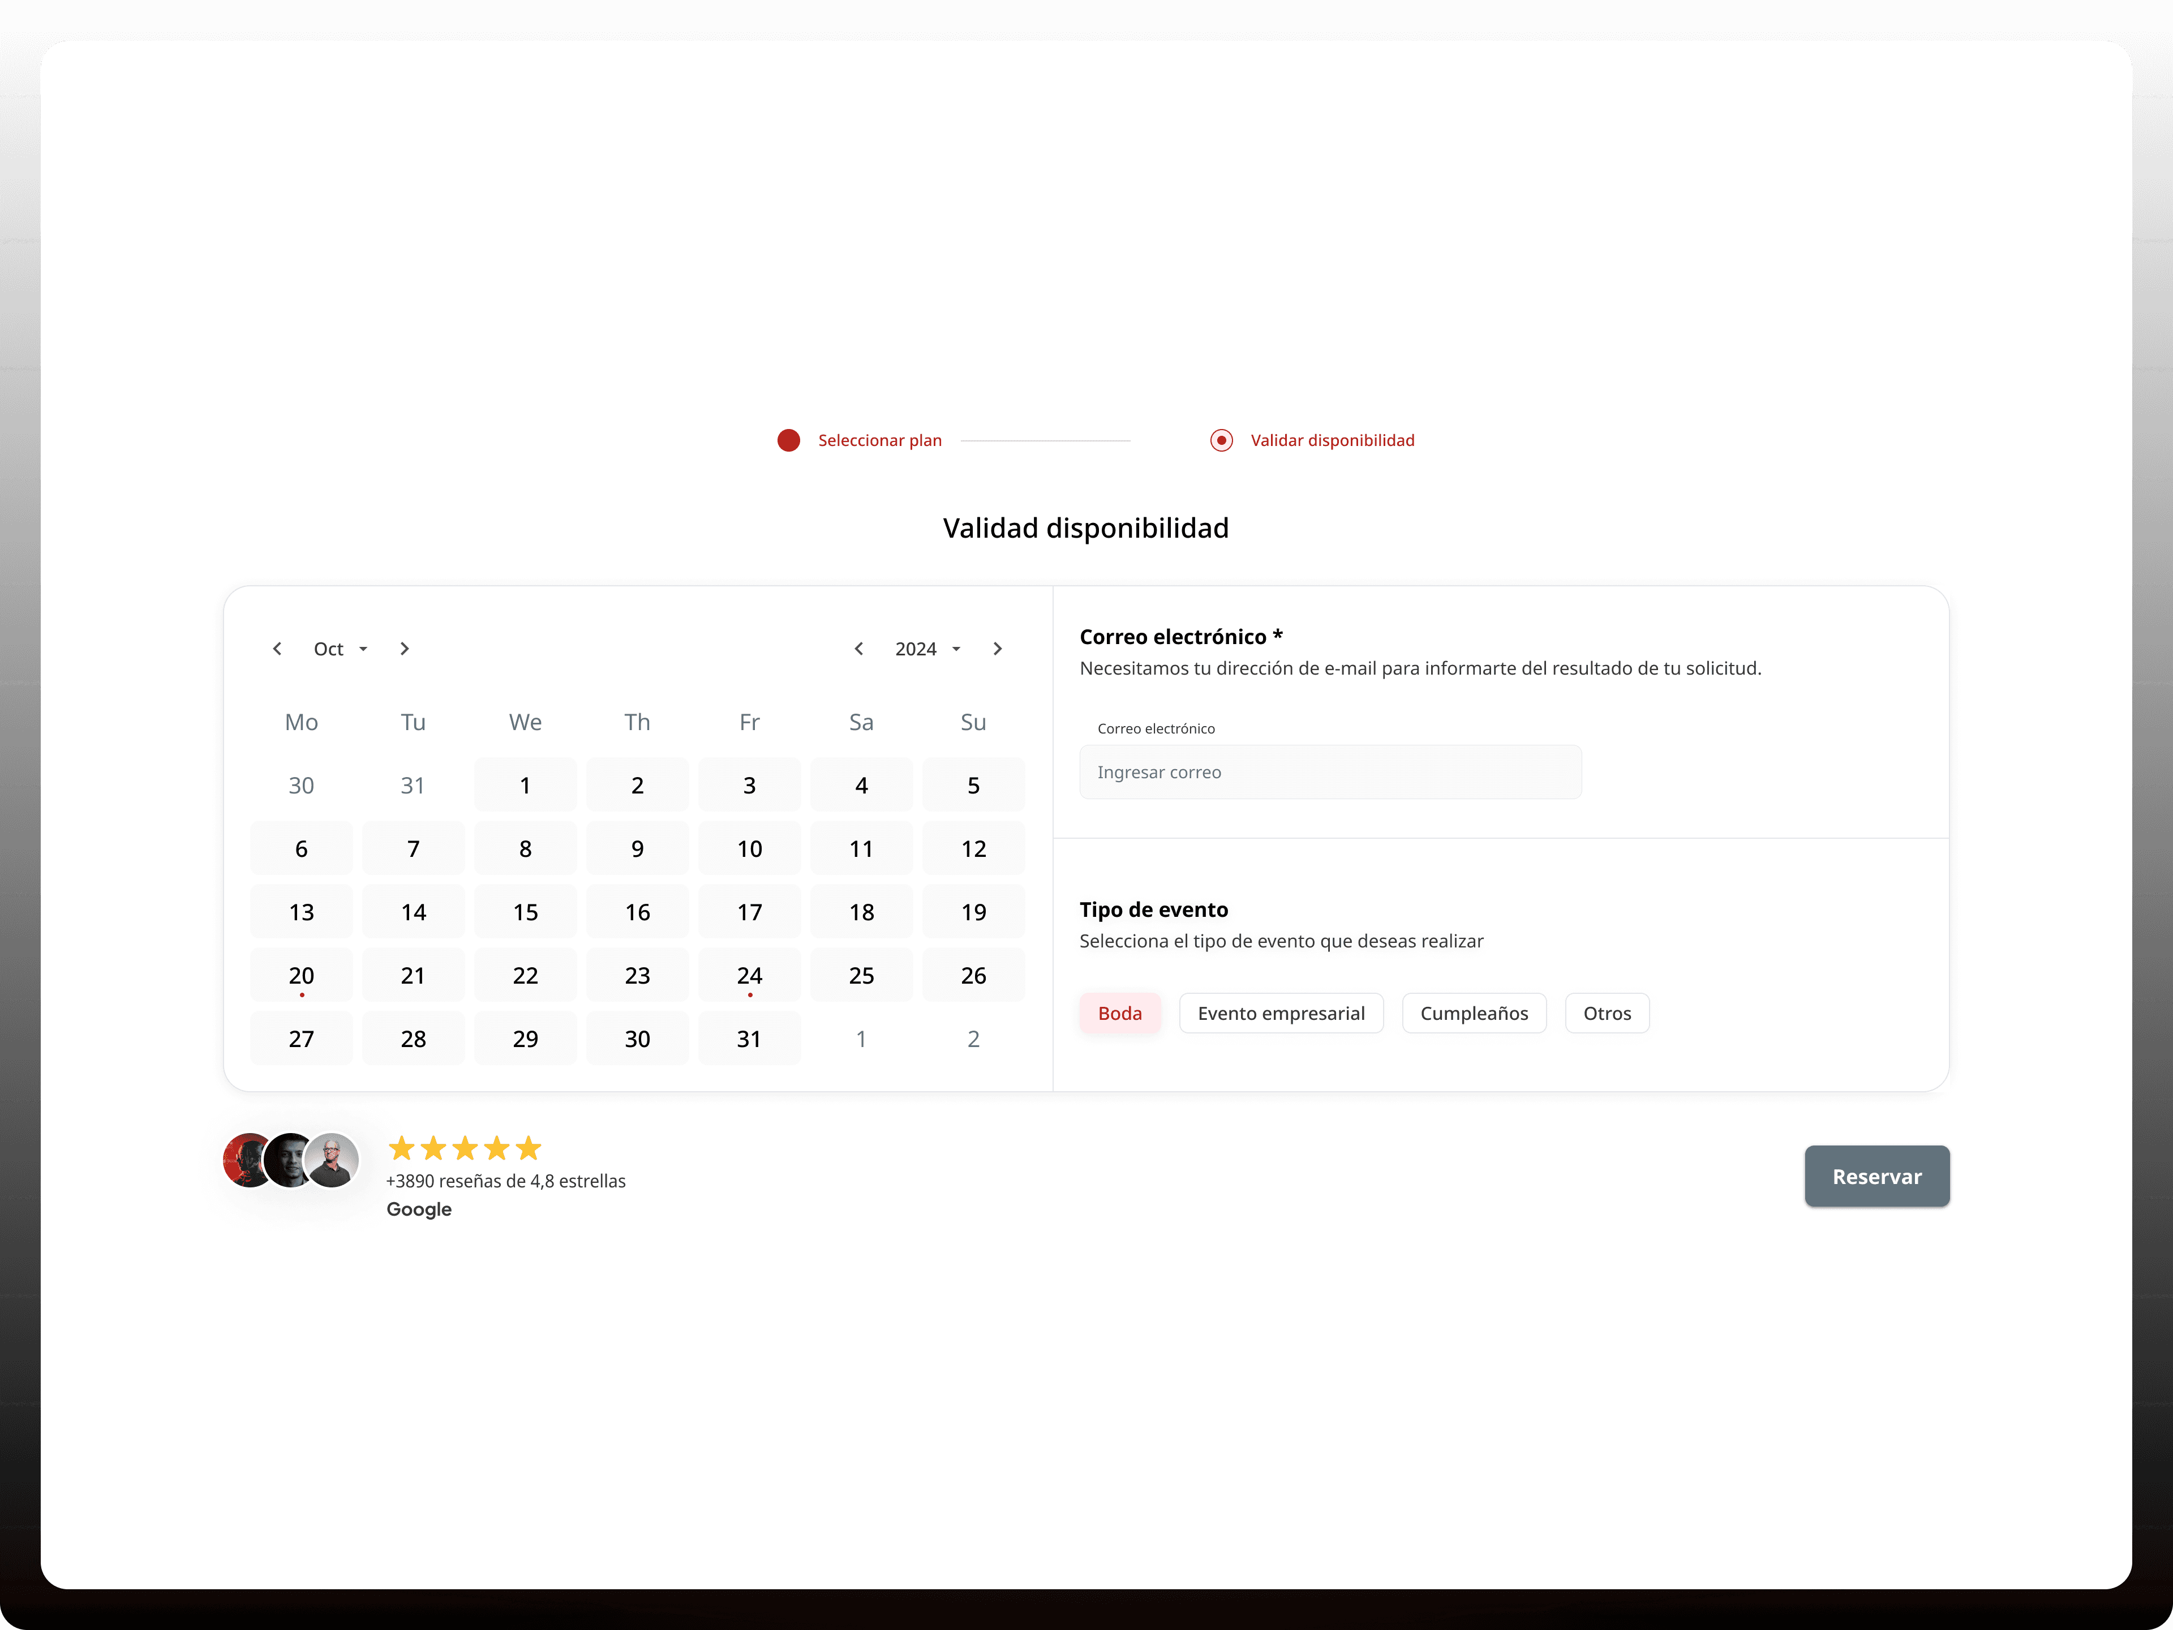Go to next month arrow
The image size is (2173, 1630).
[403, 649]
